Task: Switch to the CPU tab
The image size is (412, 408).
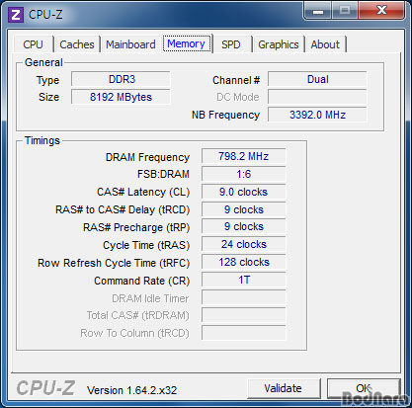Action: [33, 44]
